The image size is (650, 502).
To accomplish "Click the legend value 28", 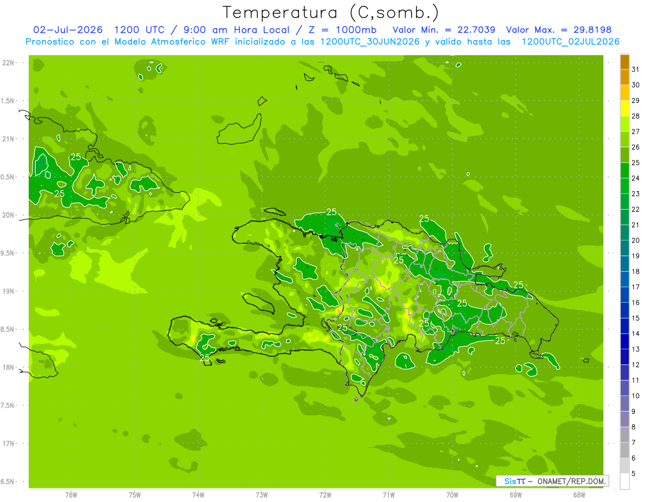I will (x=635, y=116).
